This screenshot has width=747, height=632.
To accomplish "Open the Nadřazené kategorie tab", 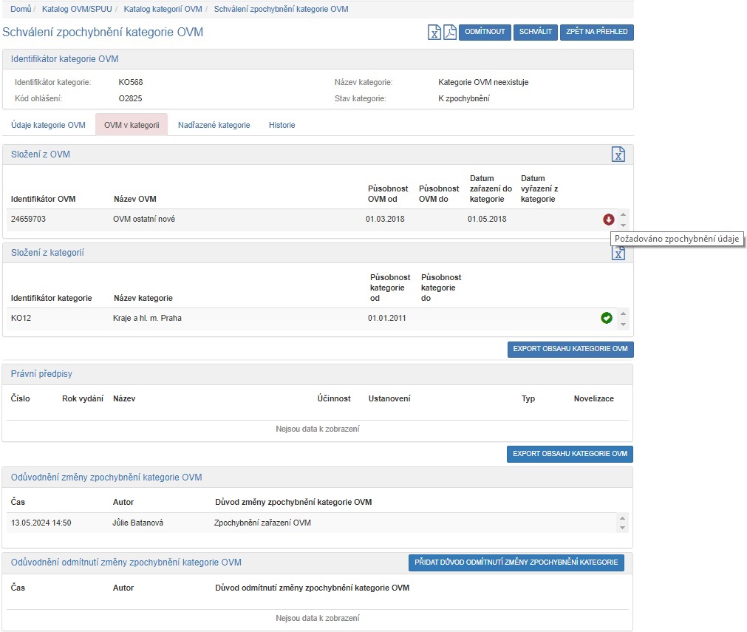I will pos(214,125).
